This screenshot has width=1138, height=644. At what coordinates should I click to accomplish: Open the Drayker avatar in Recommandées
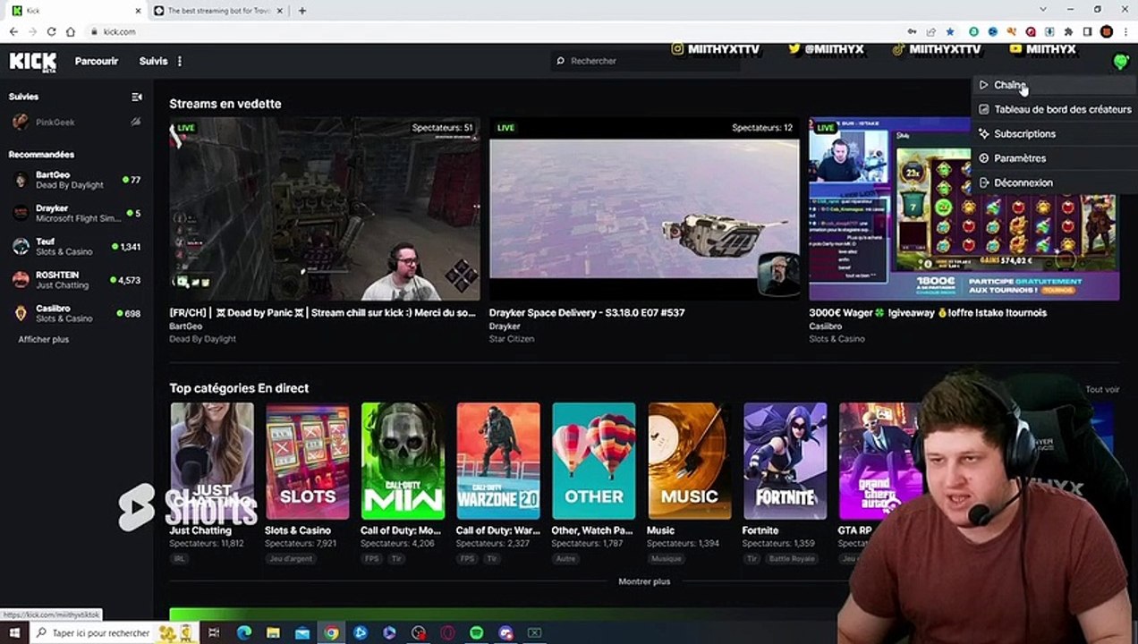point(21,213)
